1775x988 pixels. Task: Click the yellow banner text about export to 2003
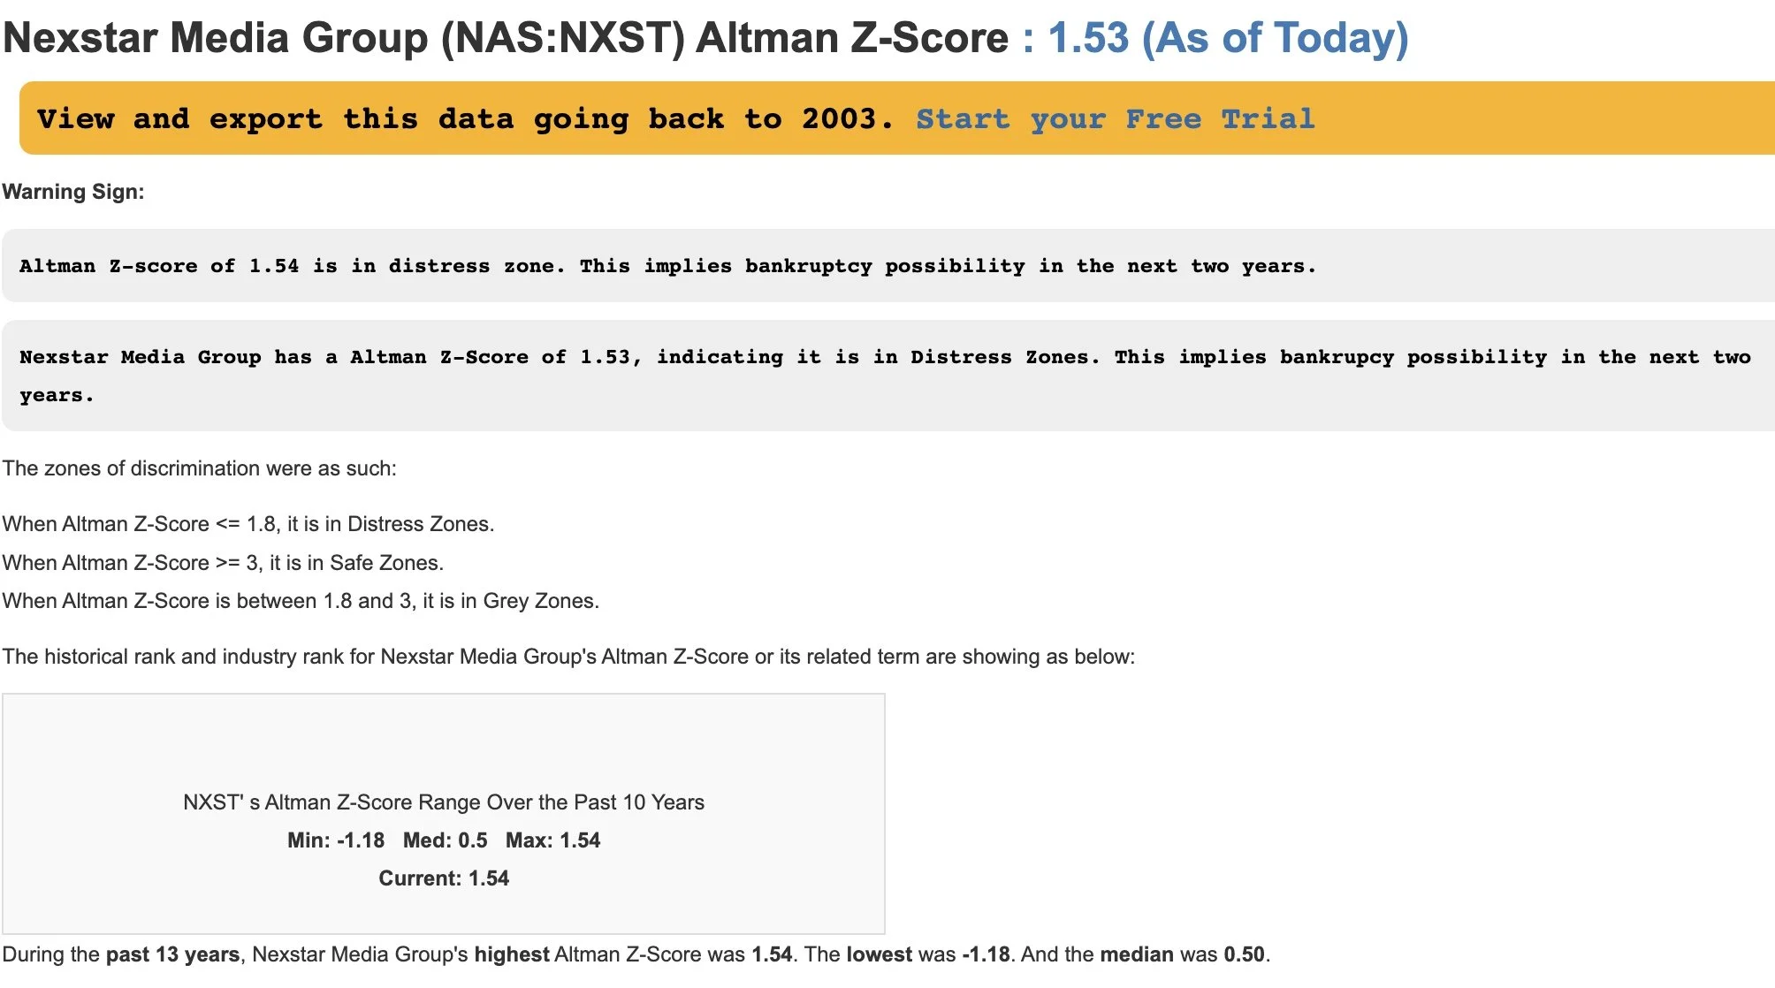point(465,118)
